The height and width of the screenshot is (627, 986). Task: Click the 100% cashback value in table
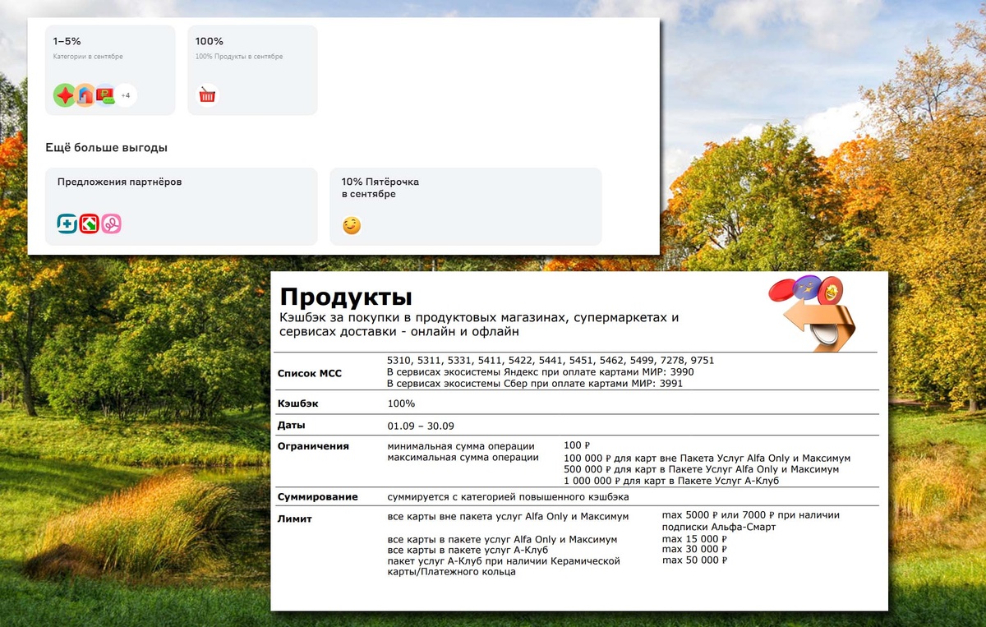point(402,403)
